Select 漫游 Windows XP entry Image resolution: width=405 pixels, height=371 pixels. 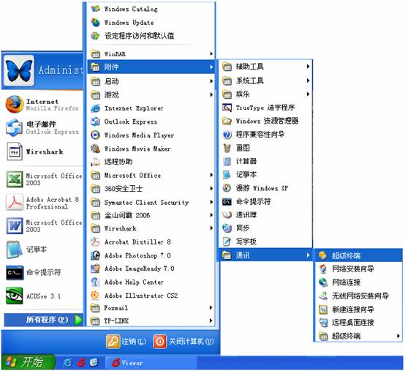tap(265, 188)
